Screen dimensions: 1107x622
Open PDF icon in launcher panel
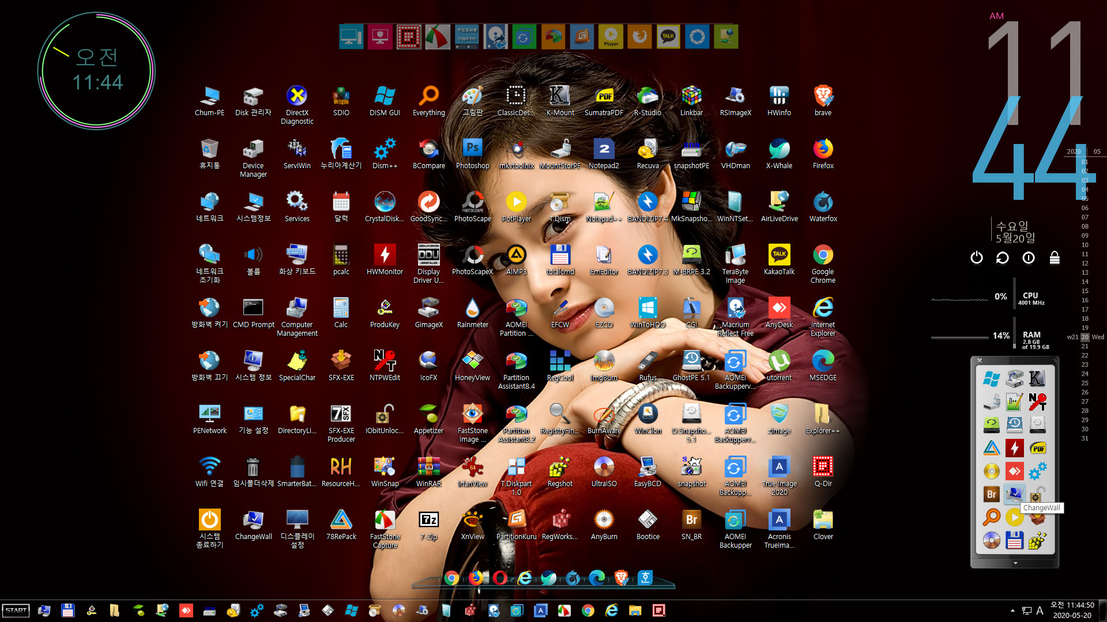(x=1038, y=448)
